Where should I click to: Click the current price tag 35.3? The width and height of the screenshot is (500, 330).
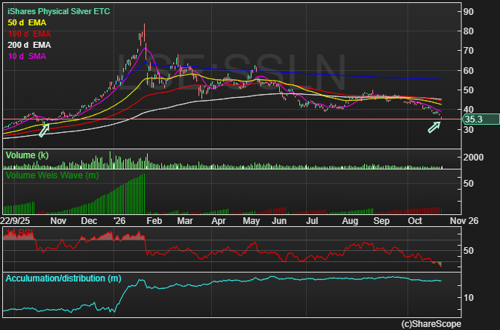[481, 119]
